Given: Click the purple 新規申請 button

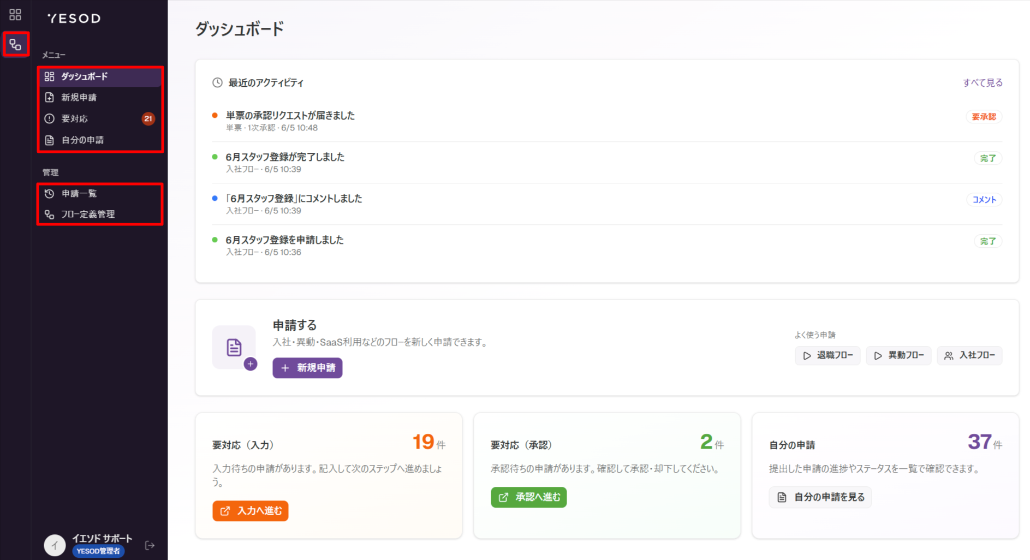Looking at the screenshot, I should [307, 368].
